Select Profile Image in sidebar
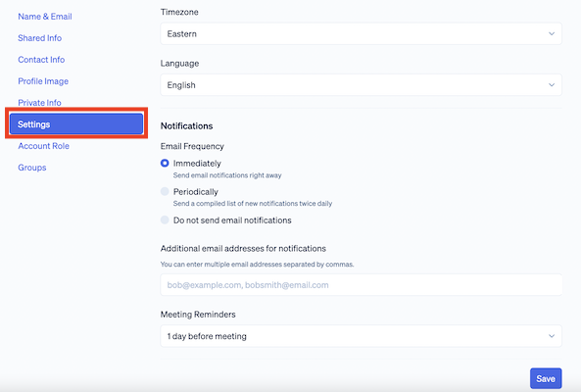 [x=43, y=81]
